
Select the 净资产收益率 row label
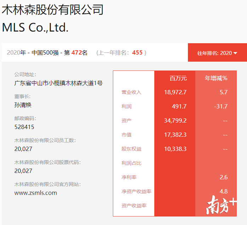[x=136, y=191]
